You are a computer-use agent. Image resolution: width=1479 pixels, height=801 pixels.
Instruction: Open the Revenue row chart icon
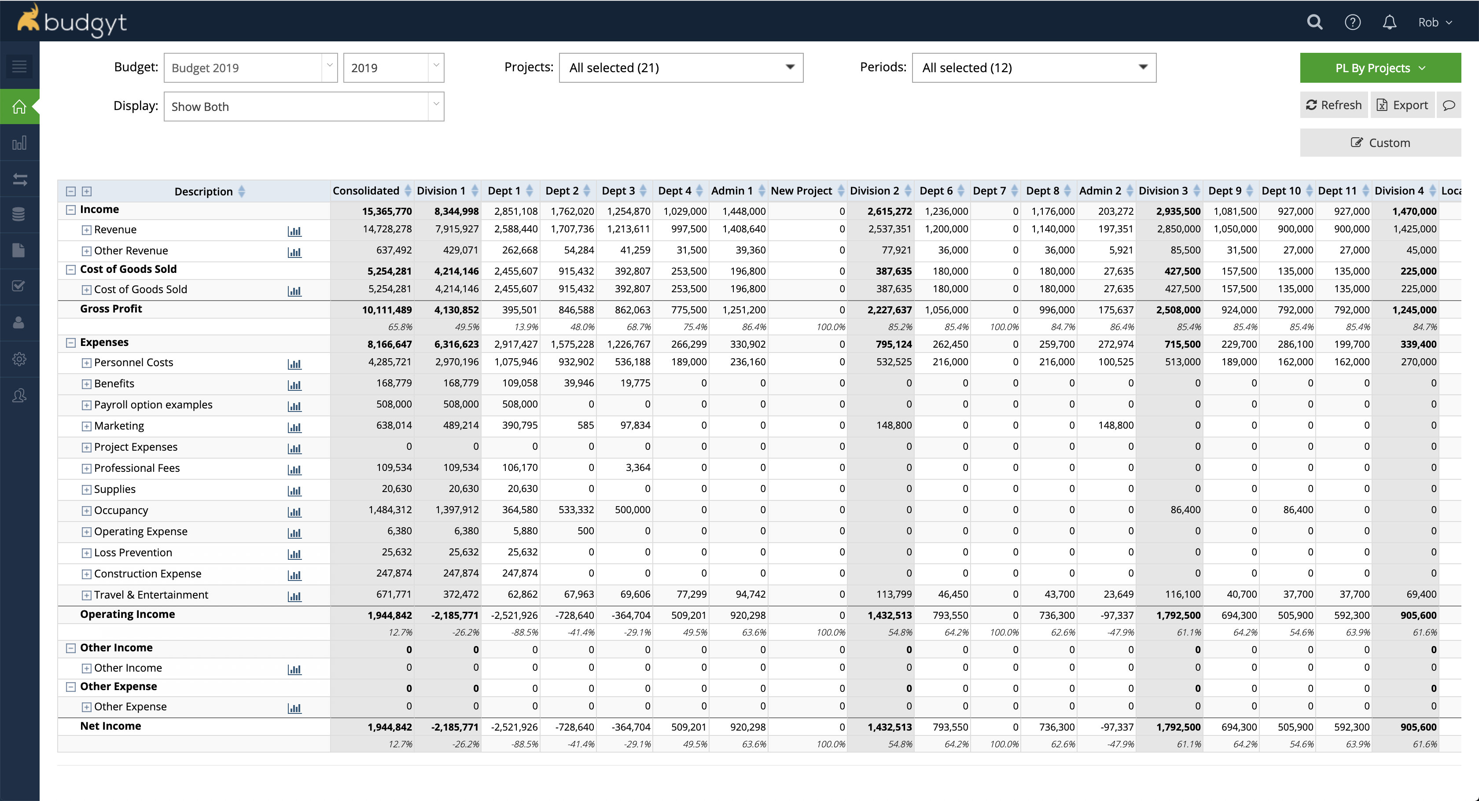point(294,231)
